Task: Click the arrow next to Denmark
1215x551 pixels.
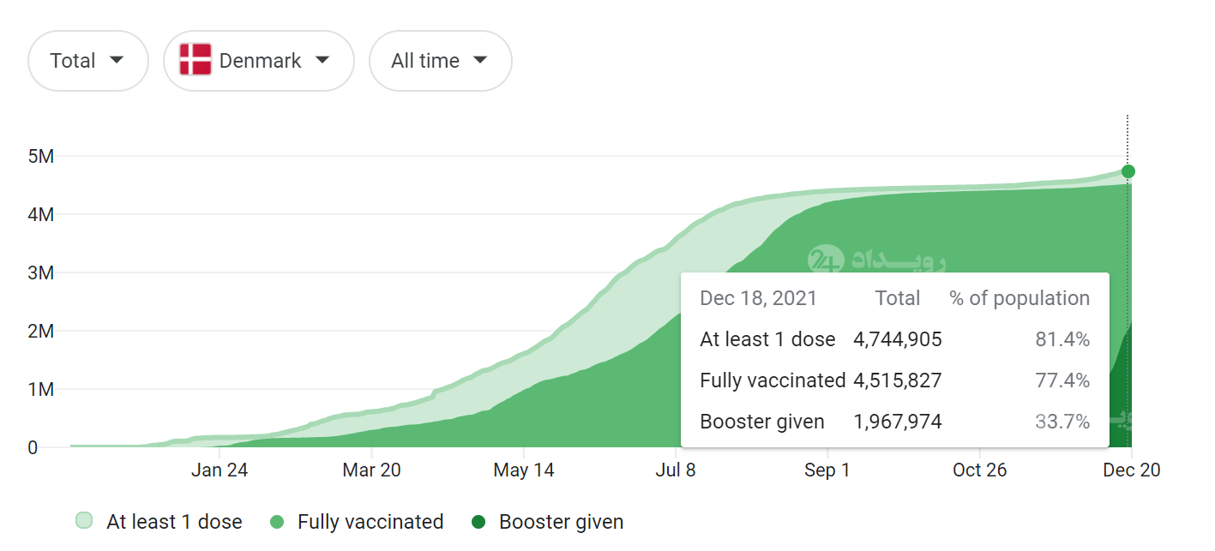Action: 322,60
